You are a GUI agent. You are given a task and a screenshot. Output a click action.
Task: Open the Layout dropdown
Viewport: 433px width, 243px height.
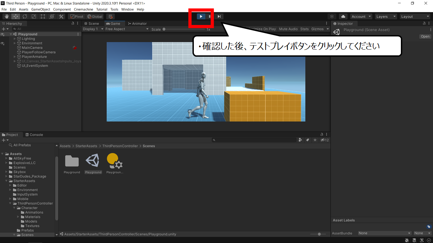pos(415,17)
